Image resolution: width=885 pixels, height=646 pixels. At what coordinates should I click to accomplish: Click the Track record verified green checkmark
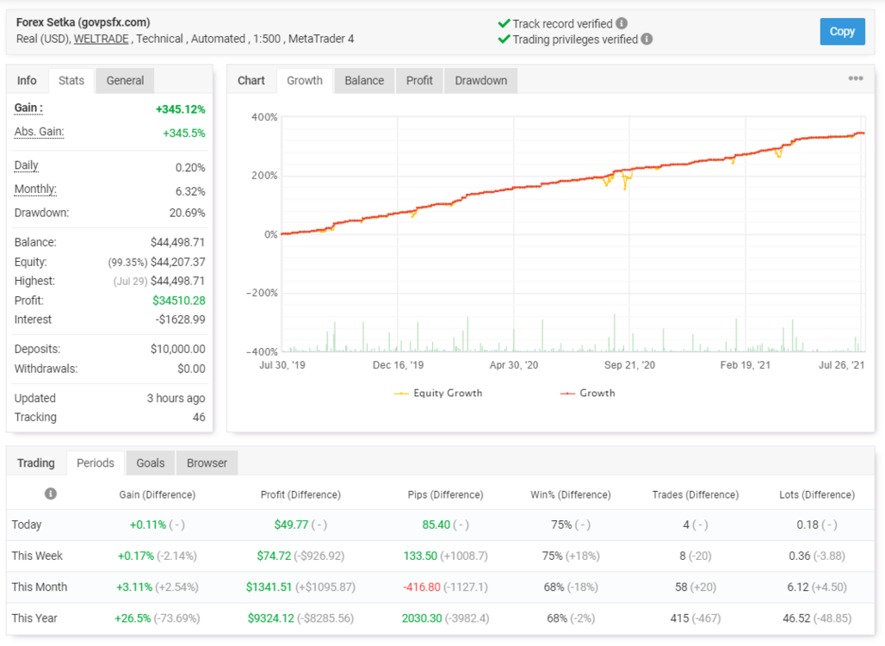tap(504, 24)
